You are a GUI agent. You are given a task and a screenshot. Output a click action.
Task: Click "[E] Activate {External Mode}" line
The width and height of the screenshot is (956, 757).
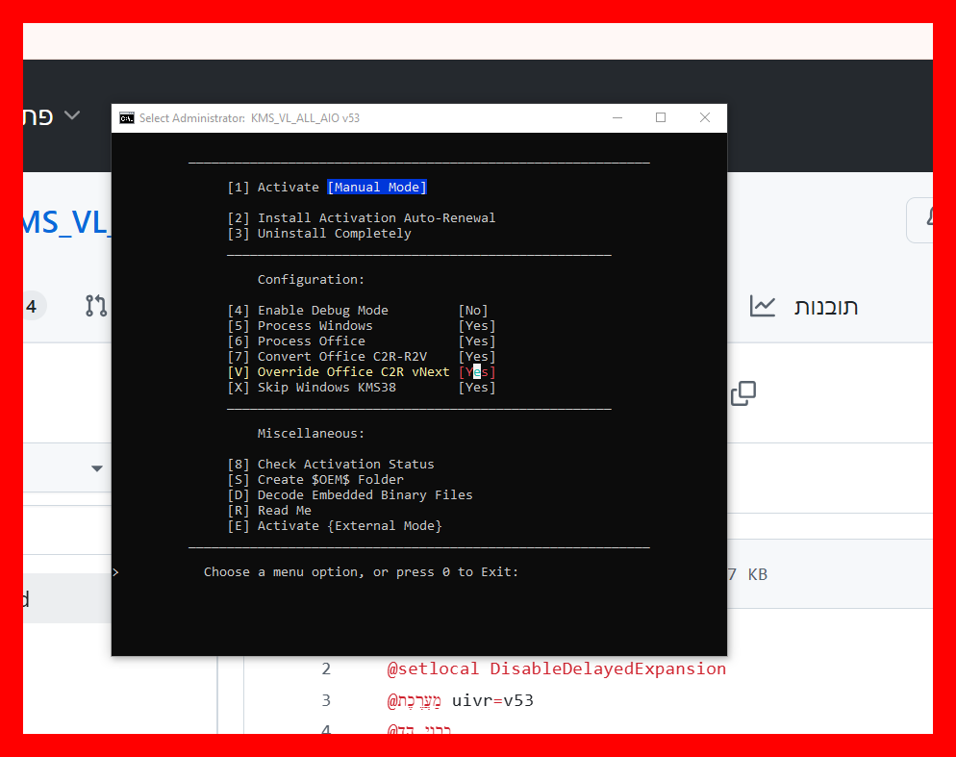coord(335,526)
